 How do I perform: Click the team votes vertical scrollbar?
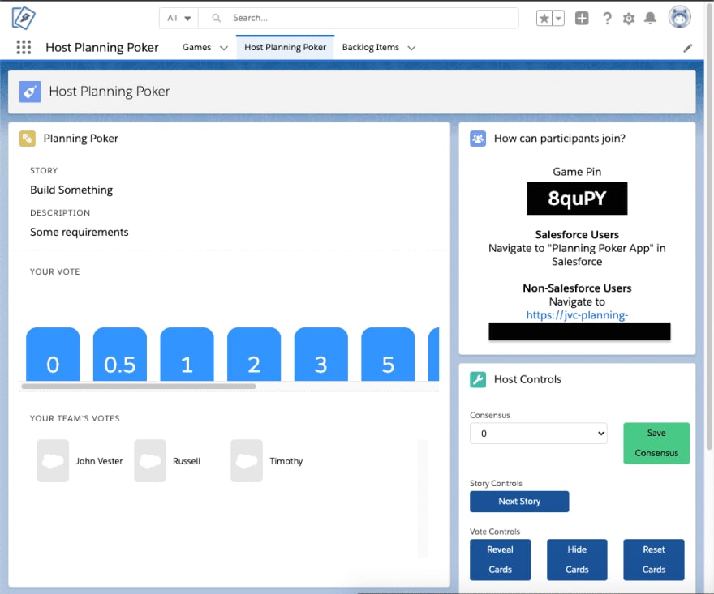pos(424,498)
